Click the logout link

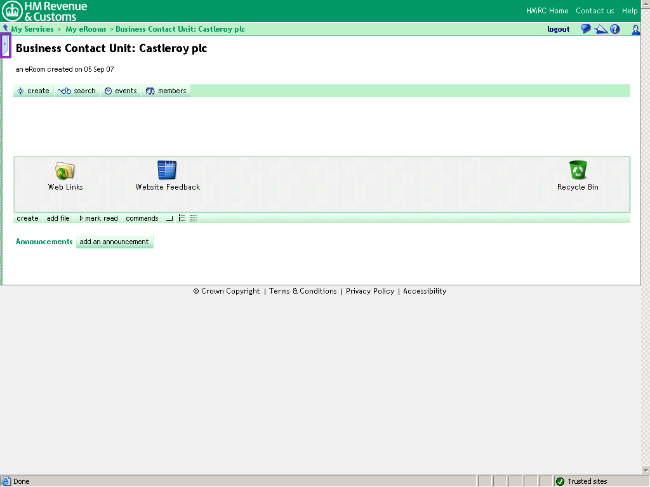coord(558,29)
